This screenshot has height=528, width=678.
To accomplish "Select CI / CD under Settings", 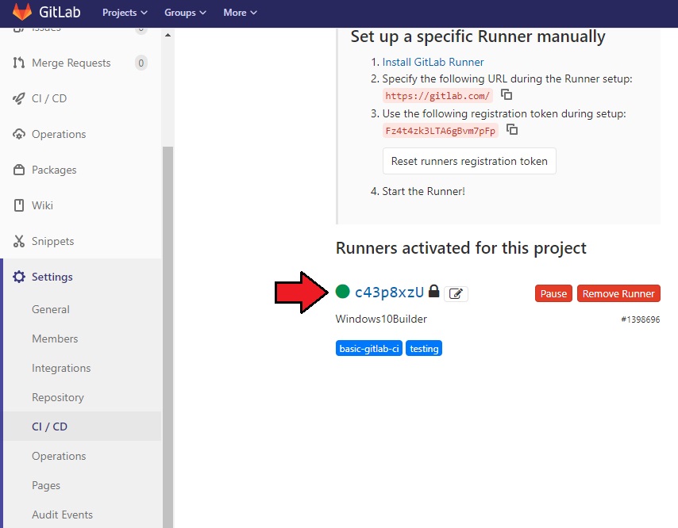I will tap(49, 427).
